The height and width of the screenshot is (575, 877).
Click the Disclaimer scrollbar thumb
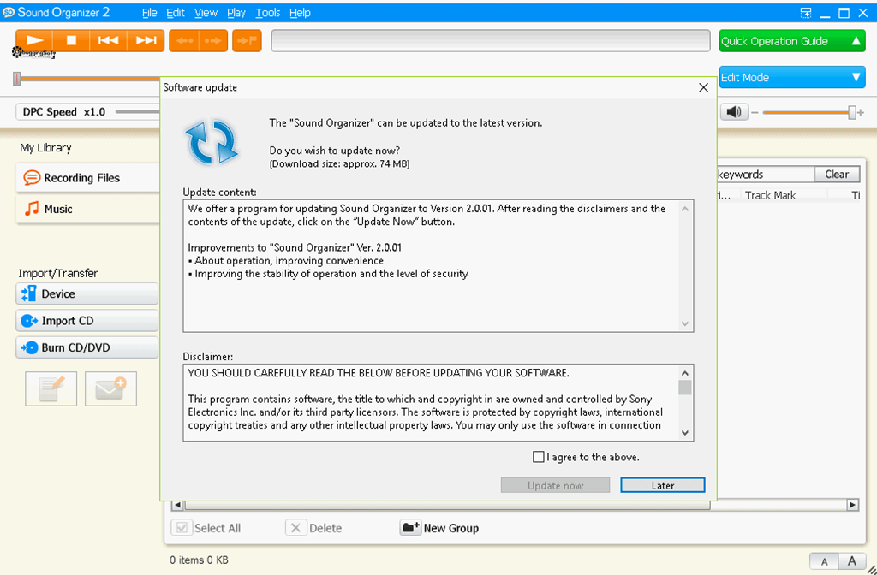click(685, 388)
